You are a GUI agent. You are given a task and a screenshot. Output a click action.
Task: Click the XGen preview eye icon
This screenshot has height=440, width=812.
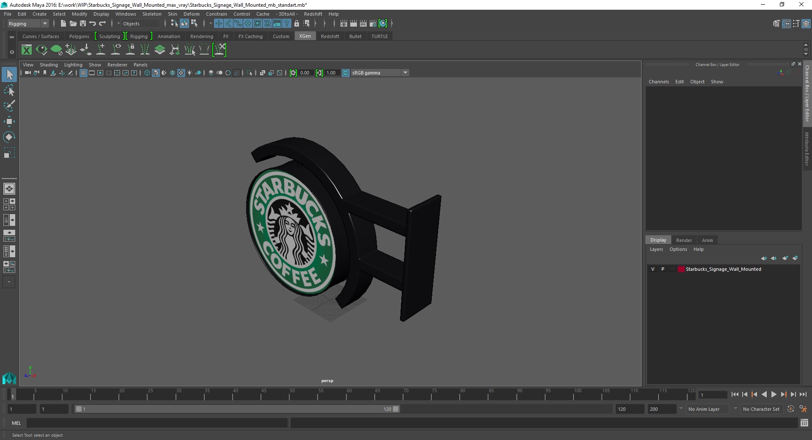pos(41,50)
